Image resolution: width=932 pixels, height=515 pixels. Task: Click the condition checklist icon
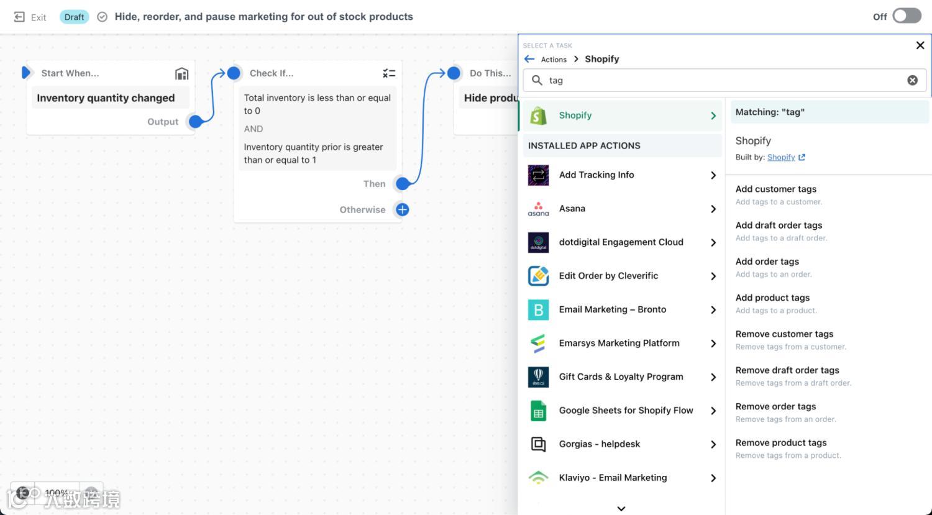coord(389,73)
